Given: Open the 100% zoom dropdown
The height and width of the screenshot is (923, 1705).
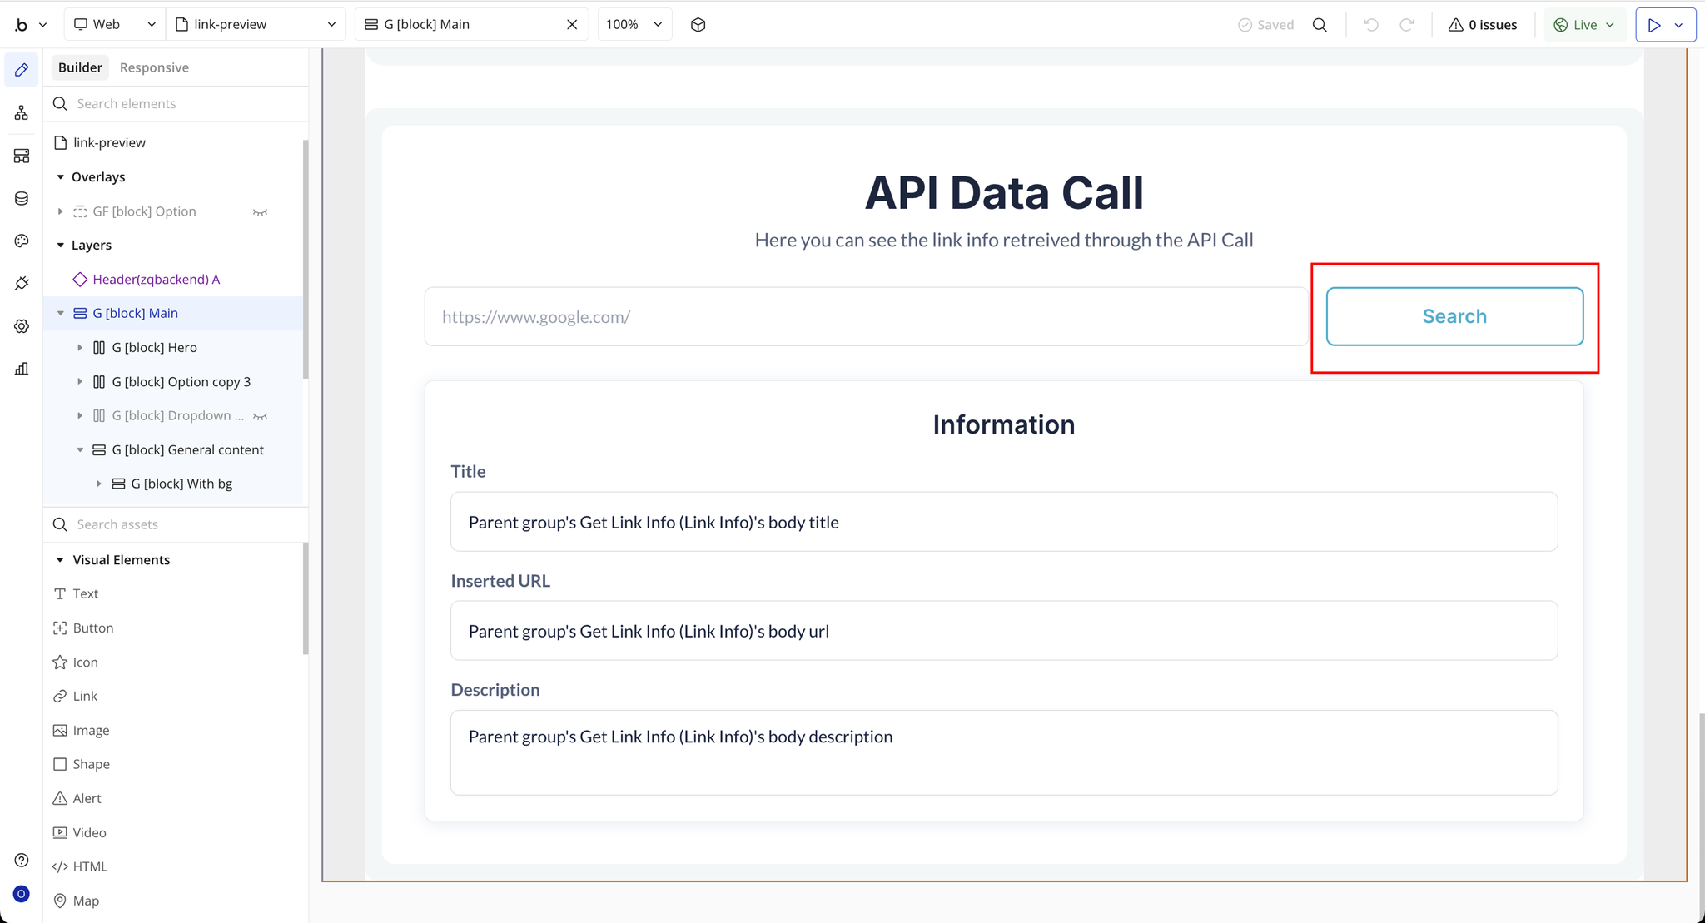Looking at the screenshot, I should click(x=634, y=25).
